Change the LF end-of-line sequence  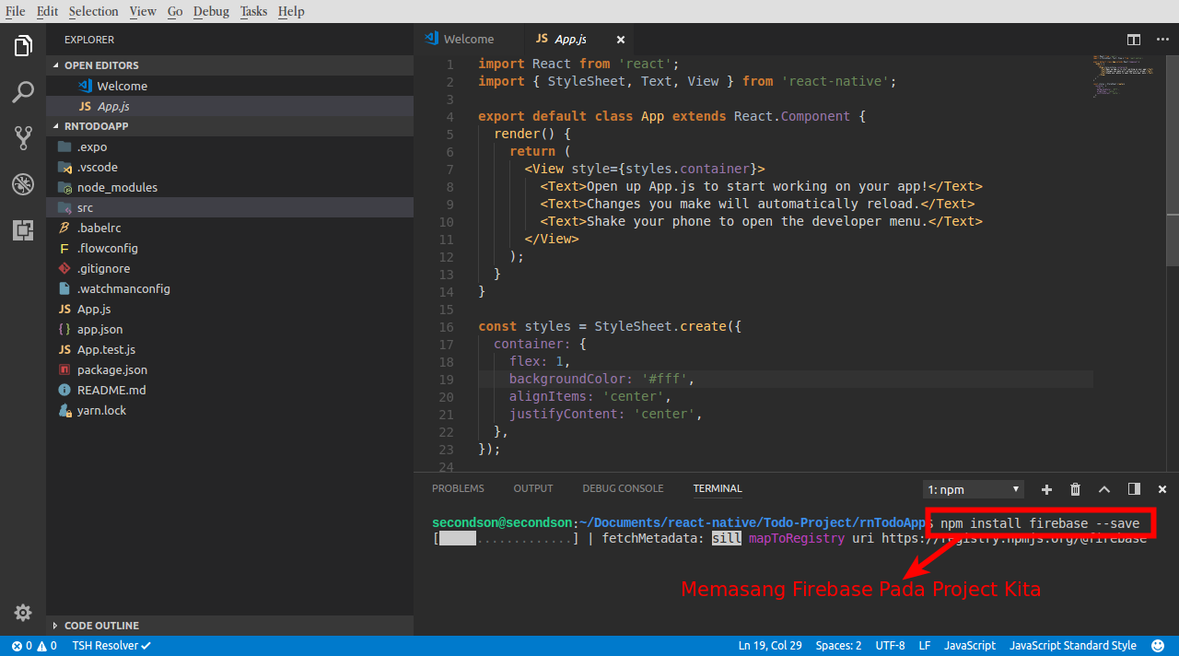(x=925, y=646)
